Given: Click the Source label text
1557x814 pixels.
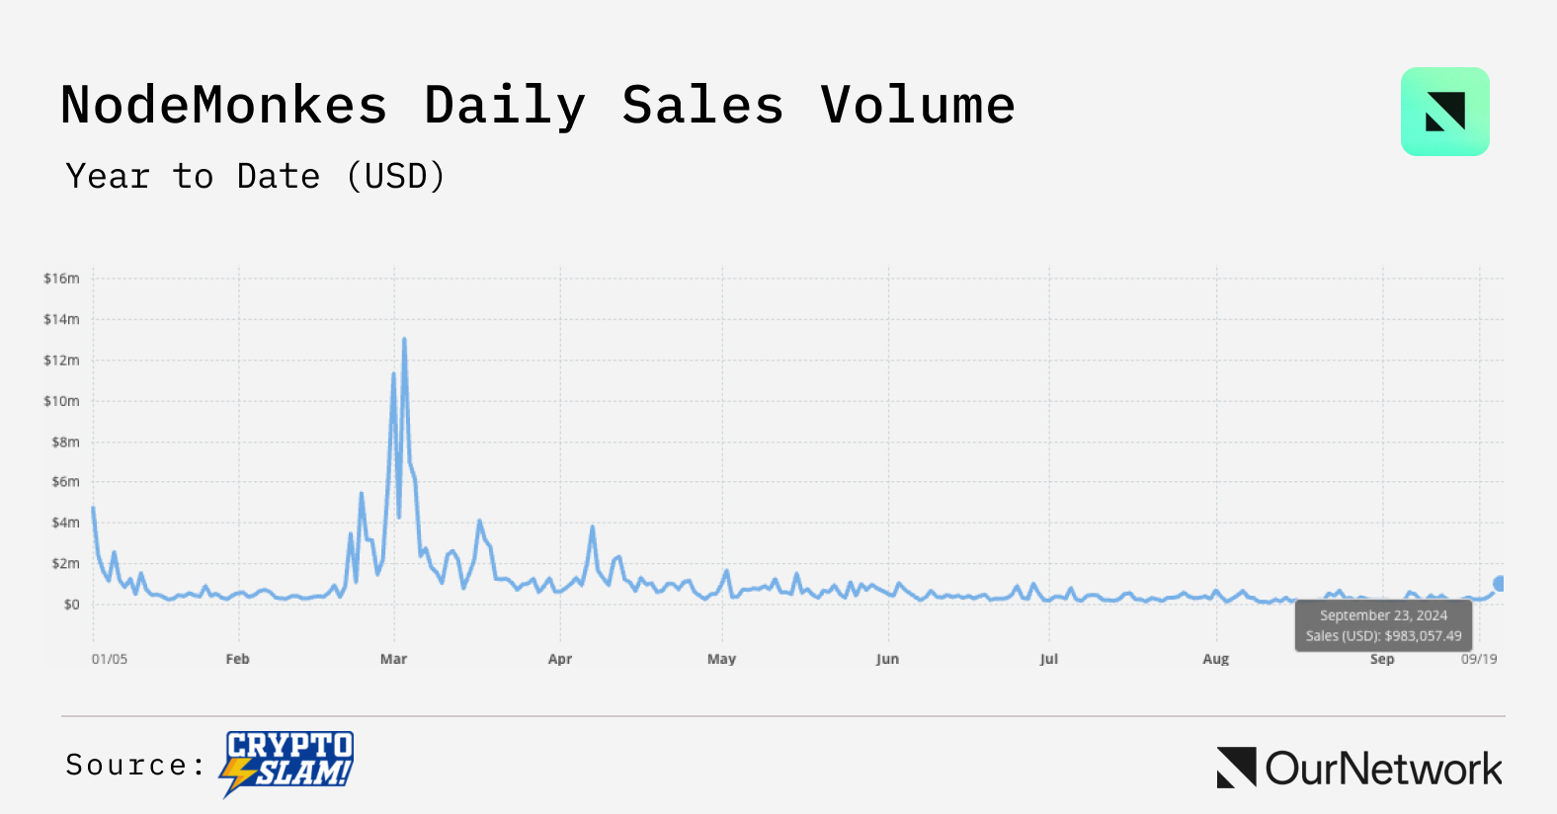Looking at the screenshot, I should [x=135, y=765].
